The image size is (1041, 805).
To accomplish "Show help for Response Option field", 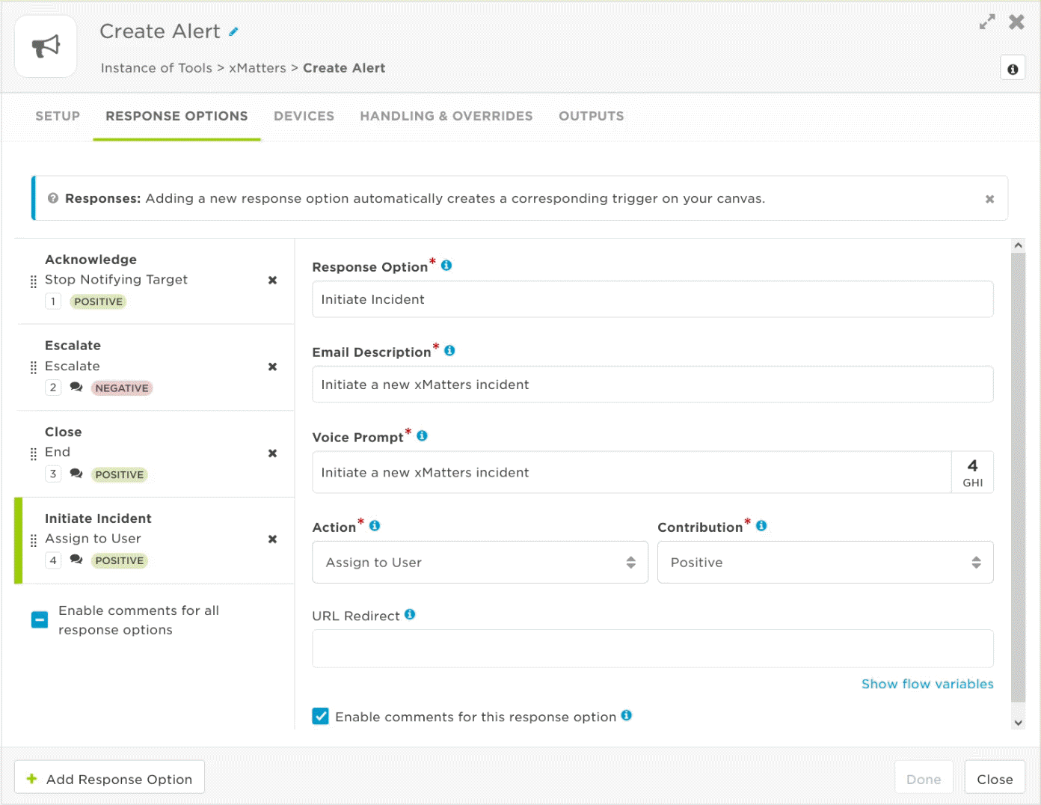I will pyautogui.click(x=446, y=266).
